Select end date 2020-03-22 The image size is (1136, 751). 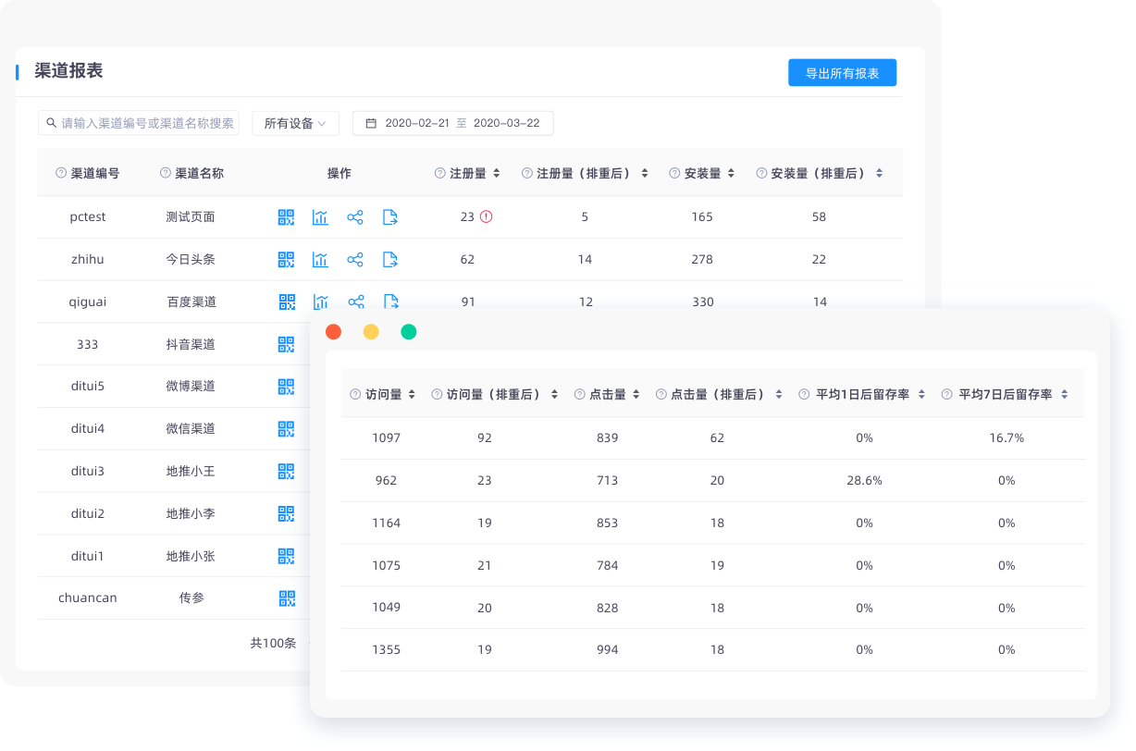click(x=505, y=123)
